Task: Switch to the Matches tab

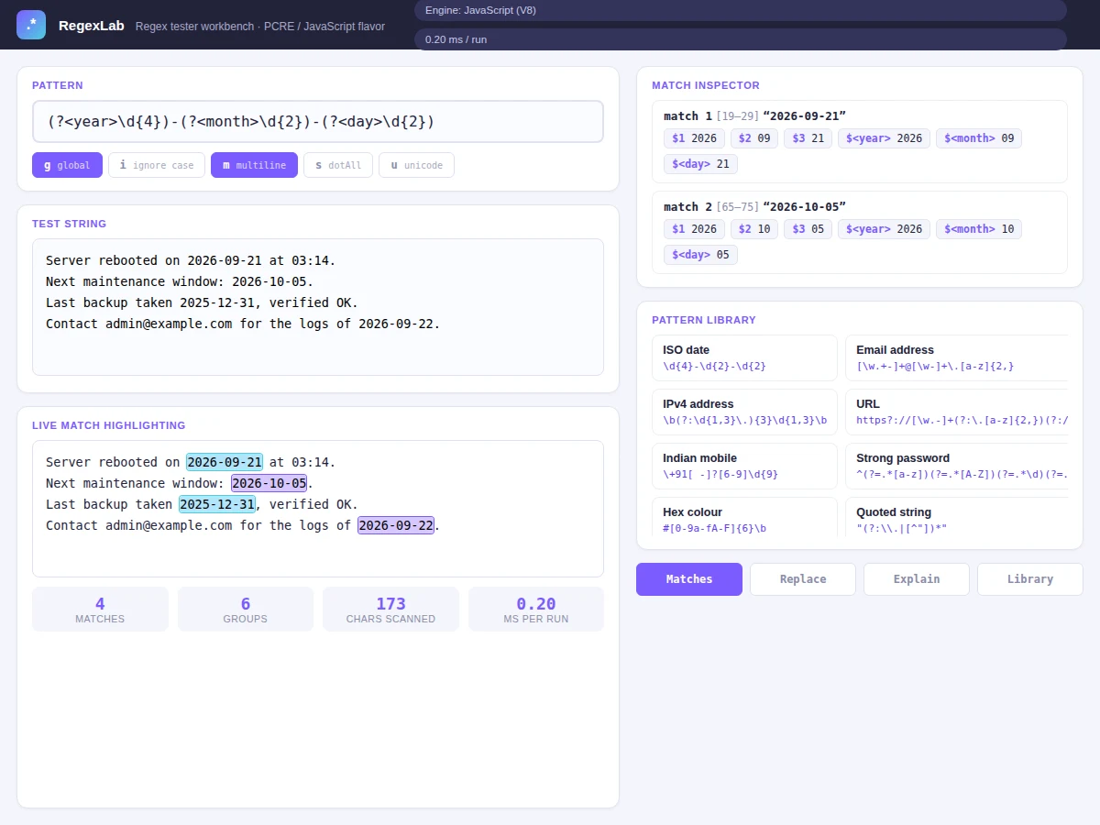Action: [x=689, y=579]
